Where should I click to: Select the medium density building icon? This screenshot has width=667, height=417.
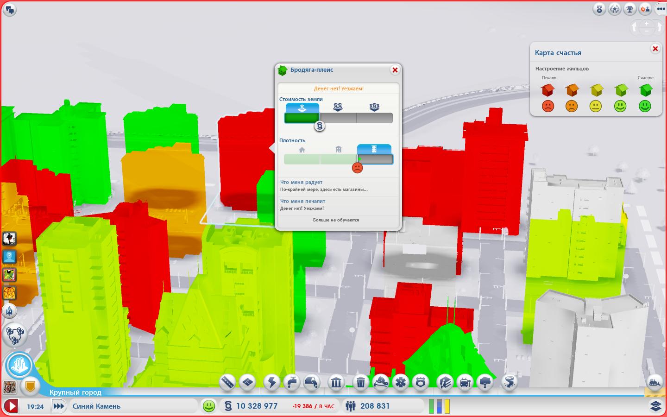[339, 149]
